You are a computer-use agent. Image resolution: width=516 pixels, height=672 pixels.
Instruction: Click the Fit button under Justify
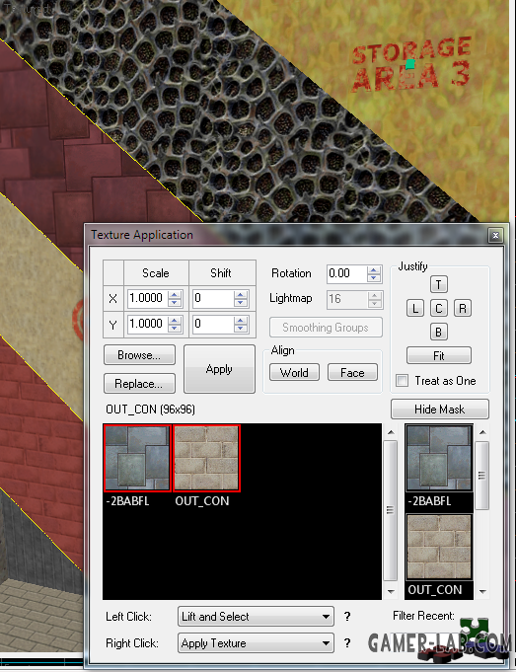(x=439, y=355)
